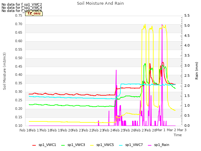Click the sp1_VWC5 legend entry

coord(102,145)
